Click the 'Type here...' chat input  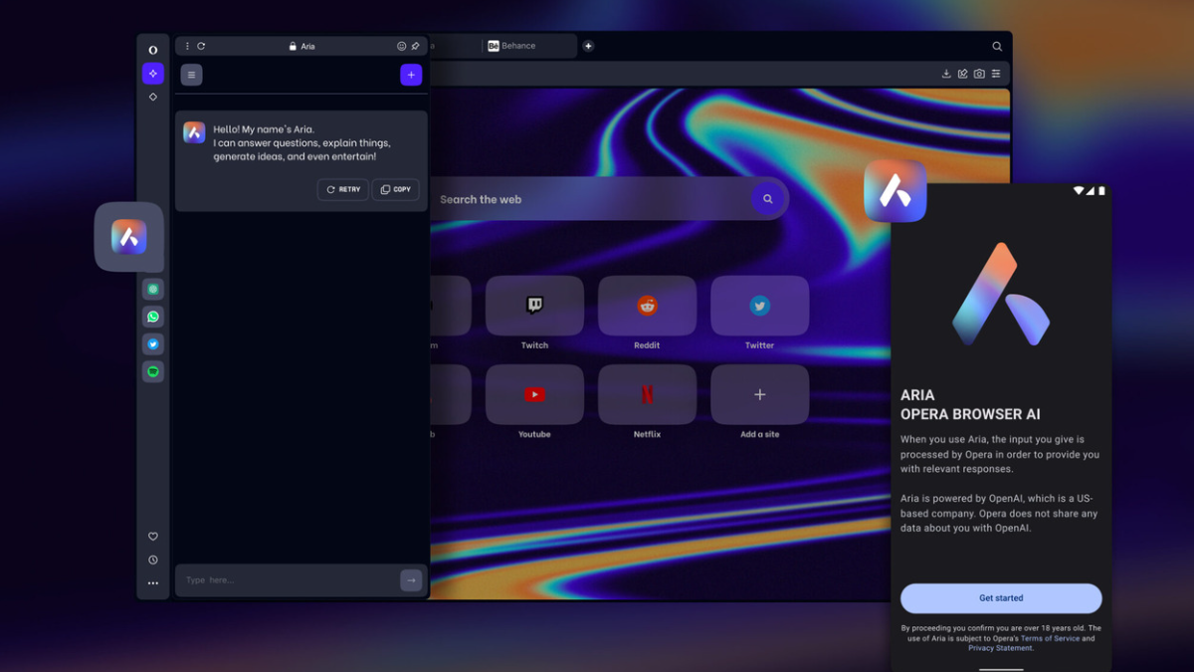(289, 580)
